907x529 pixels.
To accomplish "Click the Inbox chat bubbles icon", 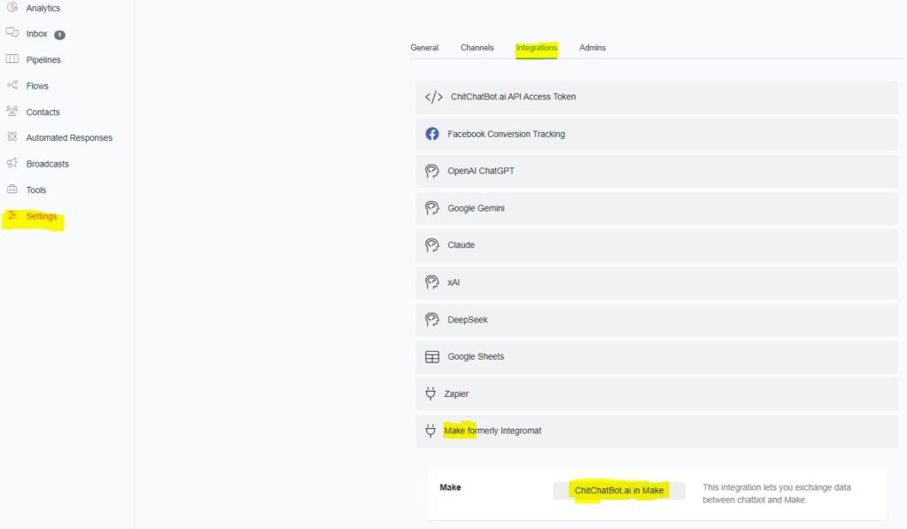I will click(12, 33).
